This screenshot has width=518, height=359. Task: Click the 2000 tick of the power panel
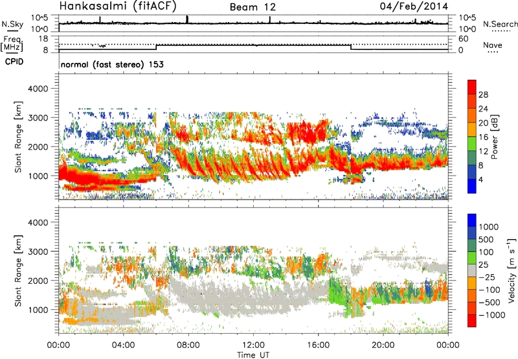(38, 146)
